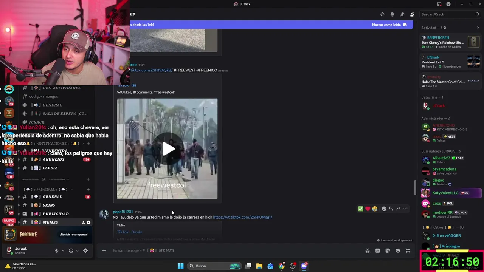This screenshot has height=272, width=484.
Task: Play the freewestcol TikTok video
Action: coord(168,149)
